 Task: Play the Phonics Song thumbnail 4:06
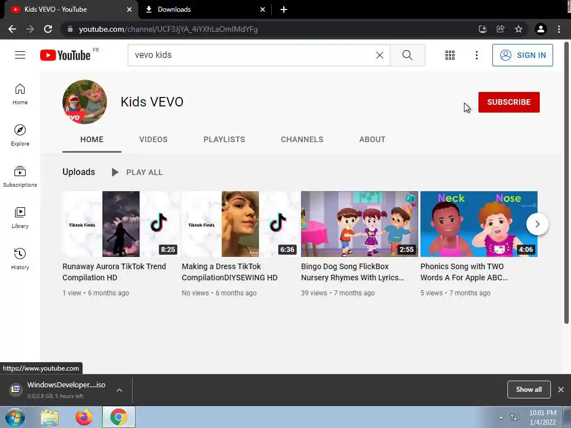(x=479, y=224)
